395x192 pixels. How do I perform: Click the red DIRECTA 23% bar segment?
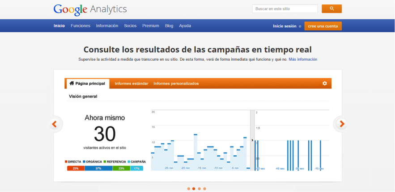tap(76, 168)
